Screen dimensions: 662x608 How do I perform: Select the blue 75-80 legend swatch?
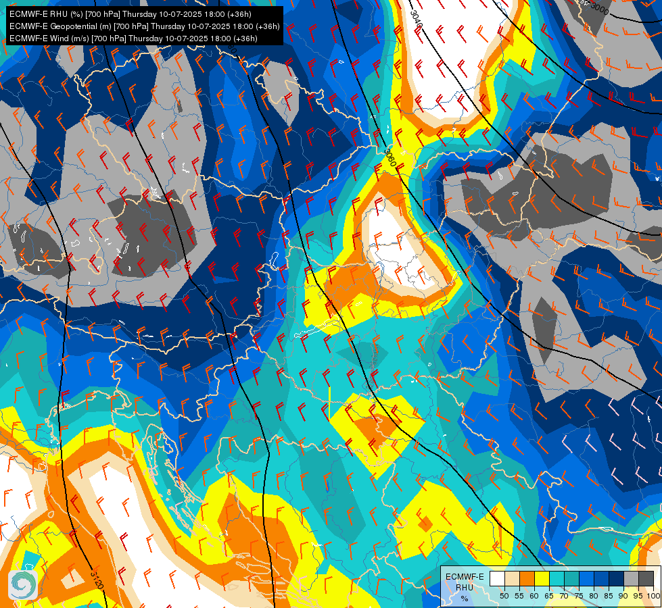point(586,578)
